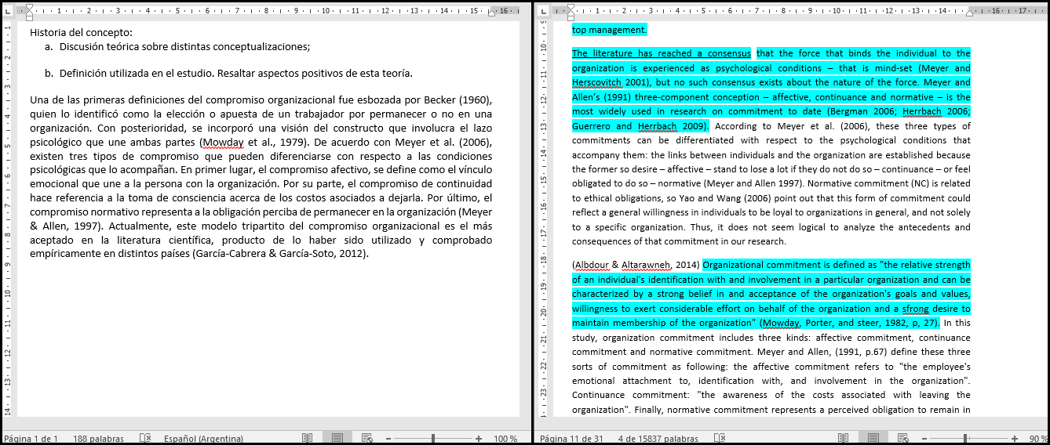The image size is (1050, 445).
Task: Click zoom in plus in right window
Action: point(1014,439)
